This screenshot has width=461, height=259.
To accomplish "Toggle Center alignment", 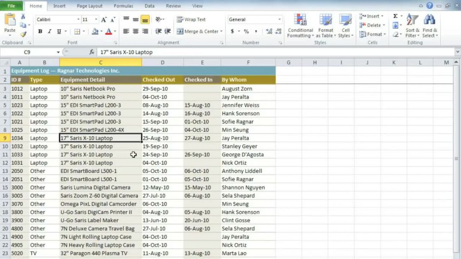I will pos(135,31).
